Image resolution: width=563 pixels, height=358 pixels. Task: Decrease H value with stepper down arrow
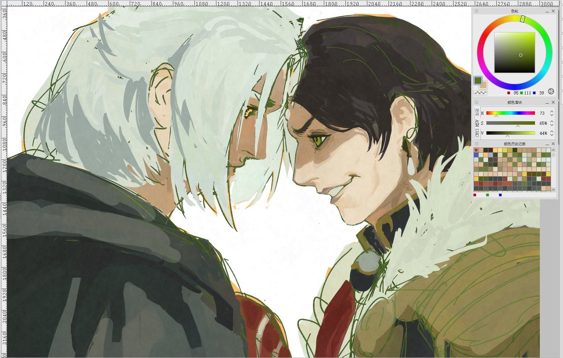coord(552,115)
